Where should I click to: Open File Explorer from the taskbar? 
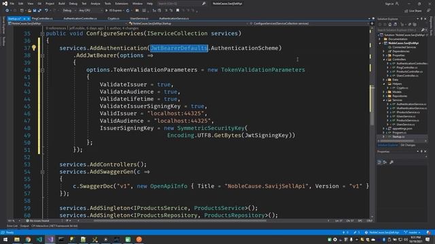pyautogui.click(x=16, y=239)
